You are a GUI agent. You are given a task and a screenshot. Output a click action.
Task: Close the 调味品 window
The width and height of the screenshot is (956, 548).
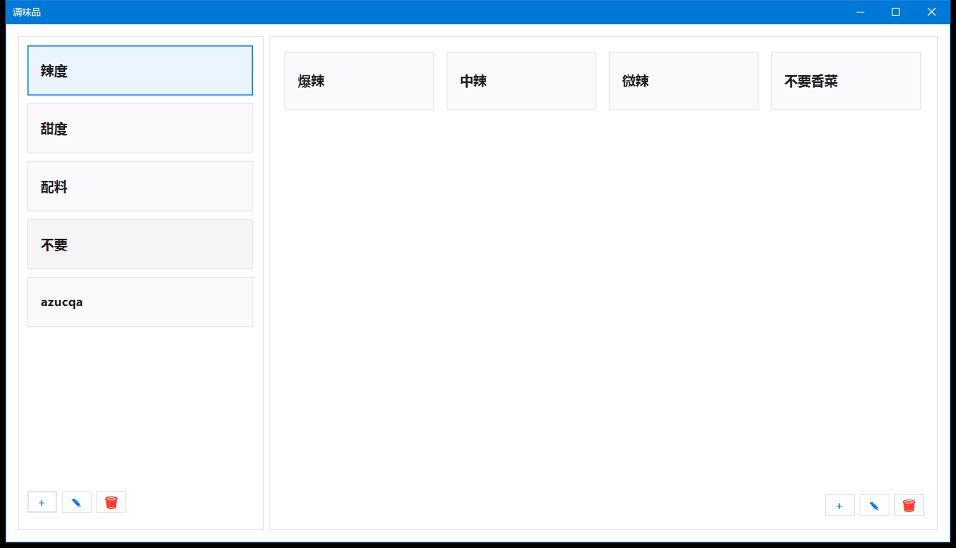point(932,12)
